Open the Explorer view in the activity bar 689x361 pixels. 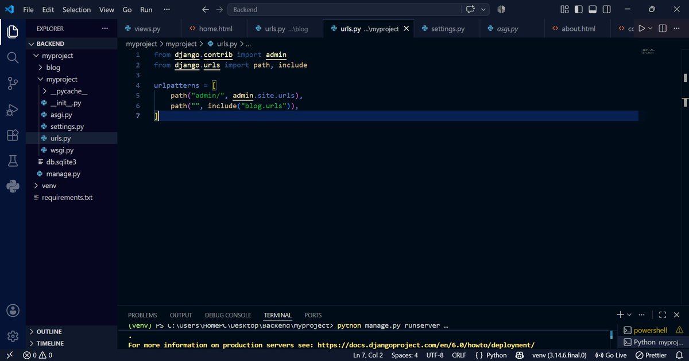[13, 32]
